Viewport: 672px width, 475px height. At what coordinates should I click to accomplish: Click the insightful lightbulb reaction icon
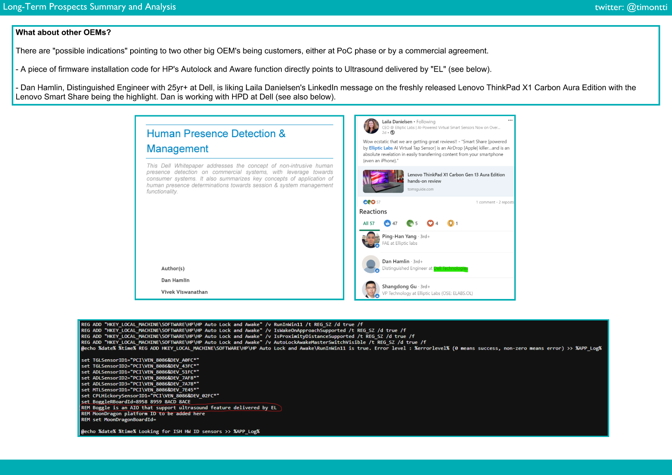[x=450, y=223]
